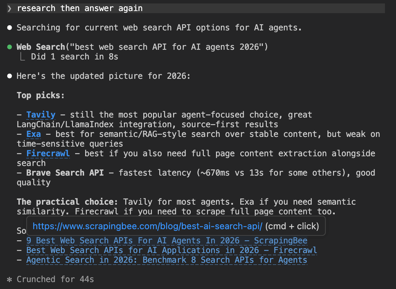The width and height of the screenshot is (396, 289).
Task: Open the Exa hyperlink
Action: click(34, 134)
